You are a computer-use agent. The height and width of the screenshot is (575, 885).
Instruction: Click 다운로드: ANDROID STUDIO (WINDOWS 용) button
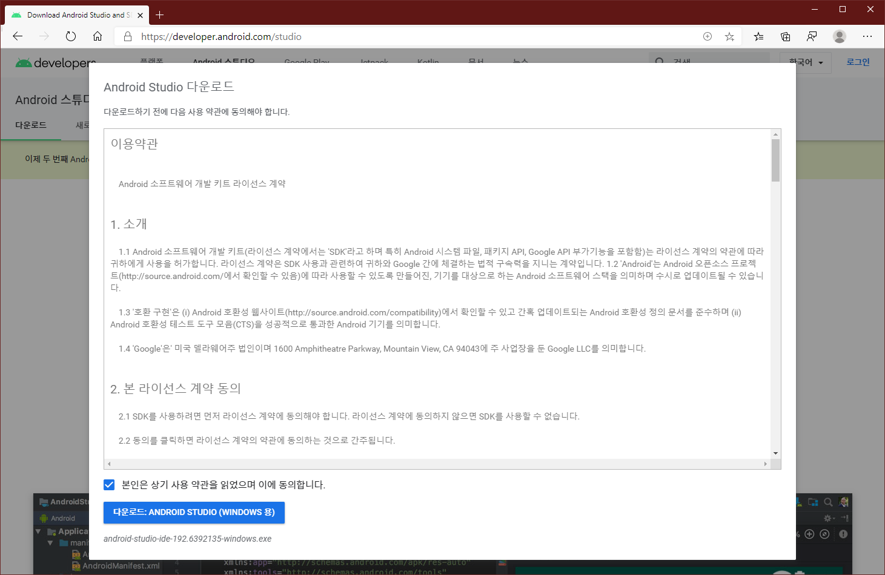[x=194, y=512]
